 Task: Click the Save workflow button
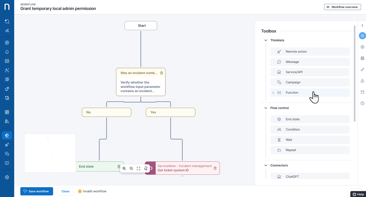point(37,191)
